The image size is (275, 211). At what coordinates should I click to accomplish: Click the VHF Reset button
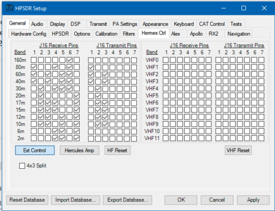coord(238,150)
